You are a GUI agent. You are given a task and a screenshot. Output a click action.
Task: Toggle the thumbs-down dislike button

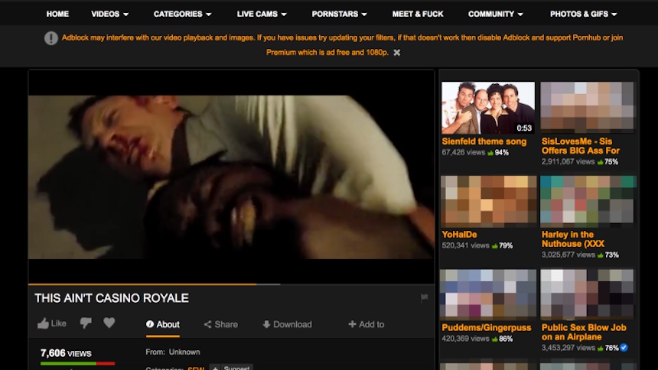point(86,323)
